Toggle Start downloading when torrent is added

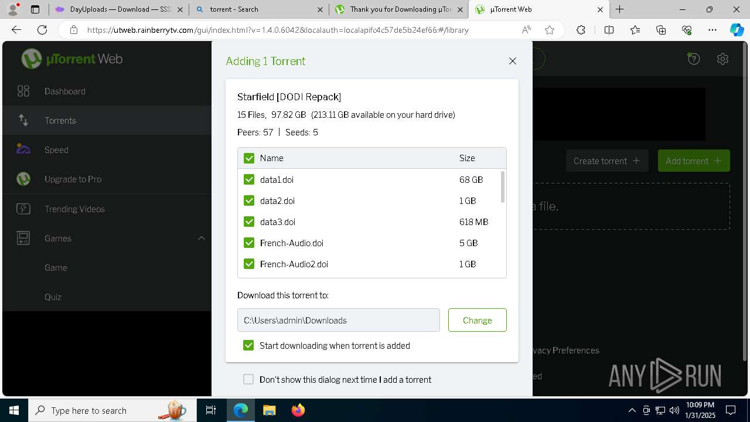click(248, 345)
